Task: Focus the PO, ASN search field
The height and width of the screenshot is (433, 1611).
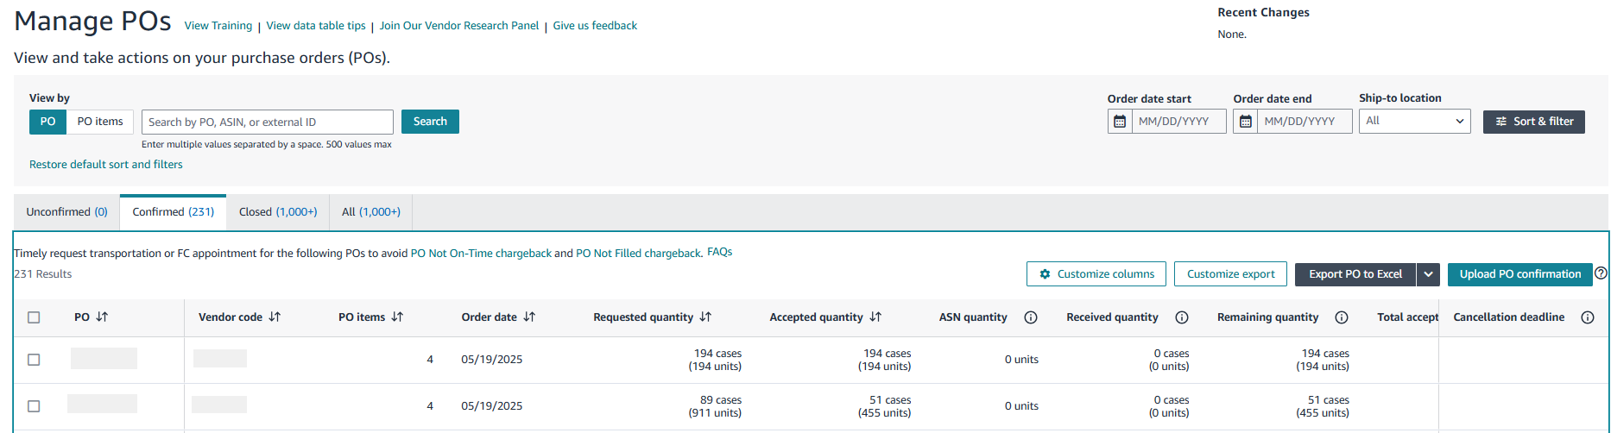Action: click(267, 122)
